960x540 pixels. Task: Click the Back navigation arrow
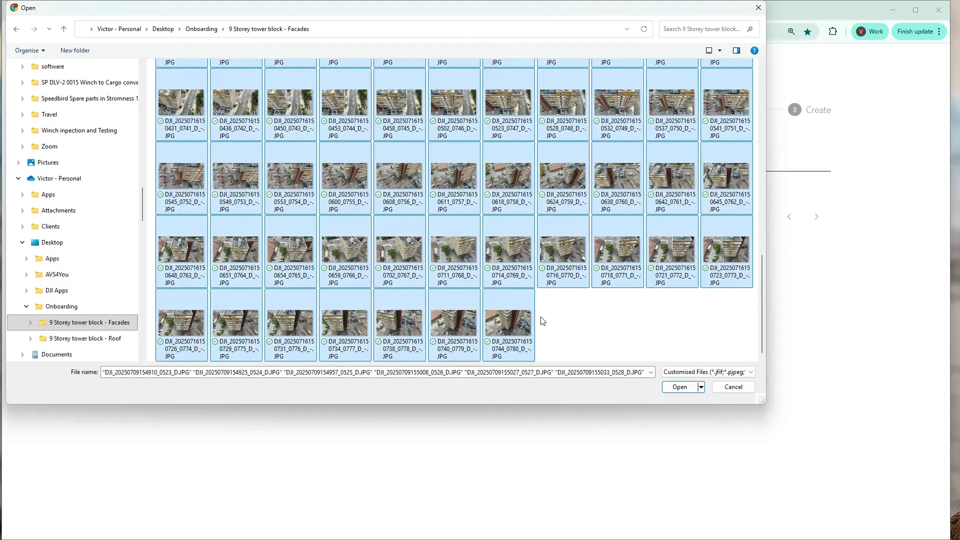[16, 29]
